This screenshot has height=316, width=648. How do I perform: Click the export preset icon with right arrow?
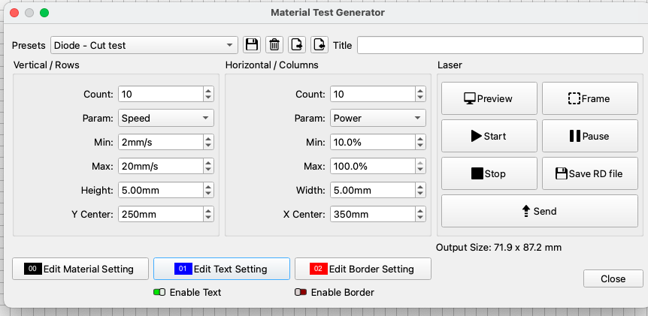[x=297, y=45]
